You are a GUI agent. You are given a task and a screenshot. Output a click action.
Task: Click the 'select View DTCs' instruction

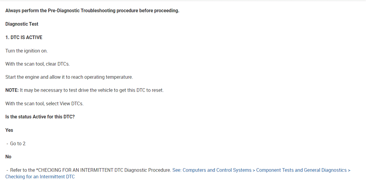[x=64, y=103]
